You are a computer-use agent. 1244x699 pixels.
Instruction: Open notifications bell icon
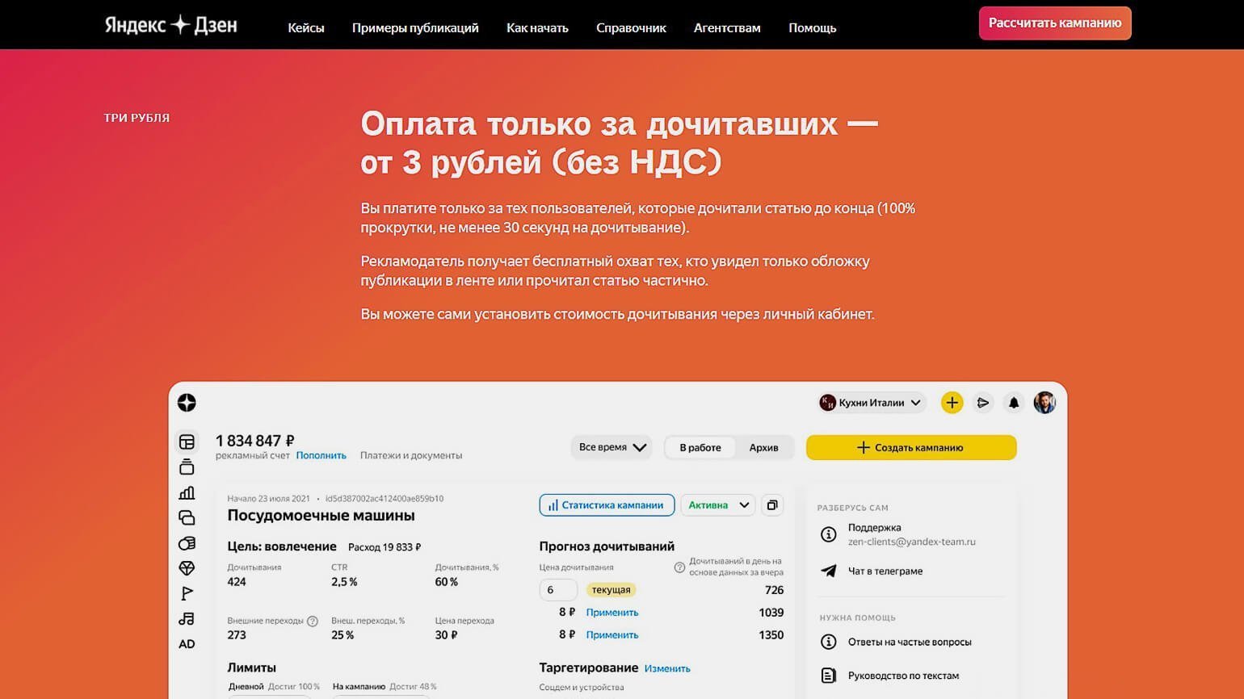1014,402
